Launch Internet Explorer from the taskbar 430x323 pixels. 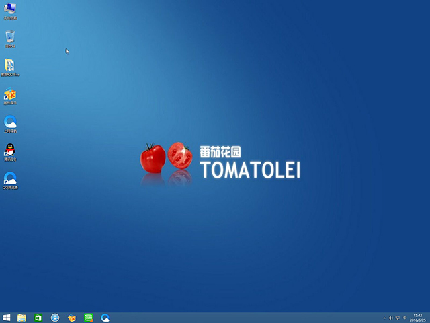(x=55, y=317)
